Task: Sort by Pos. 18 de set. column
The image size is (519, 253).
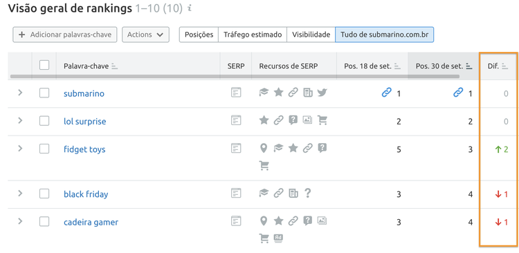Action: point(397,66)
